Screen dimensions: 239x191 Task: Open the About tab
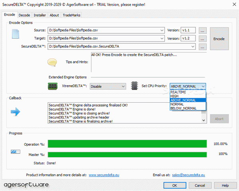coord(54,15)
